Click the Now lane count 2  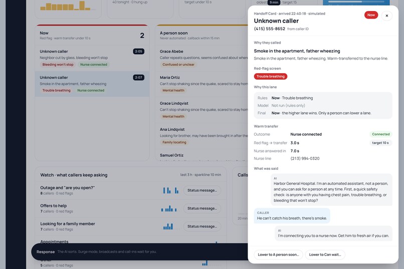point(142,36)
